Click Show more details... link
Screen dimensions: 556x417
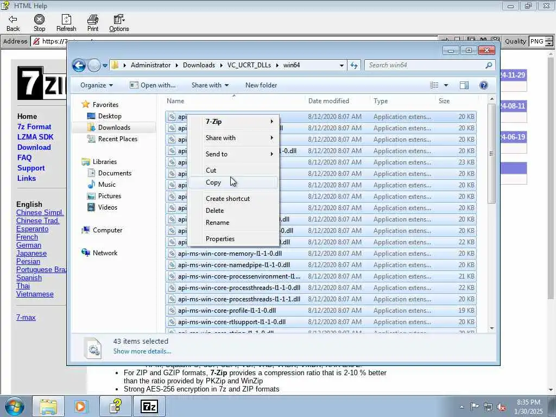(142, 351)
